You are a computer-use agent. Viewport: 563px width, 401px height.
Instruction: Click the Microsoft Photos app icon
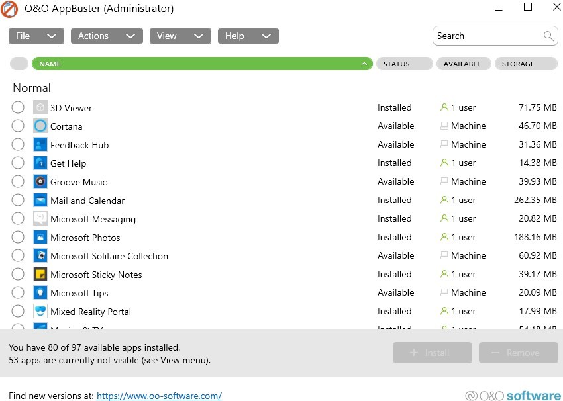pyautogui.click(x=40, y=237)
